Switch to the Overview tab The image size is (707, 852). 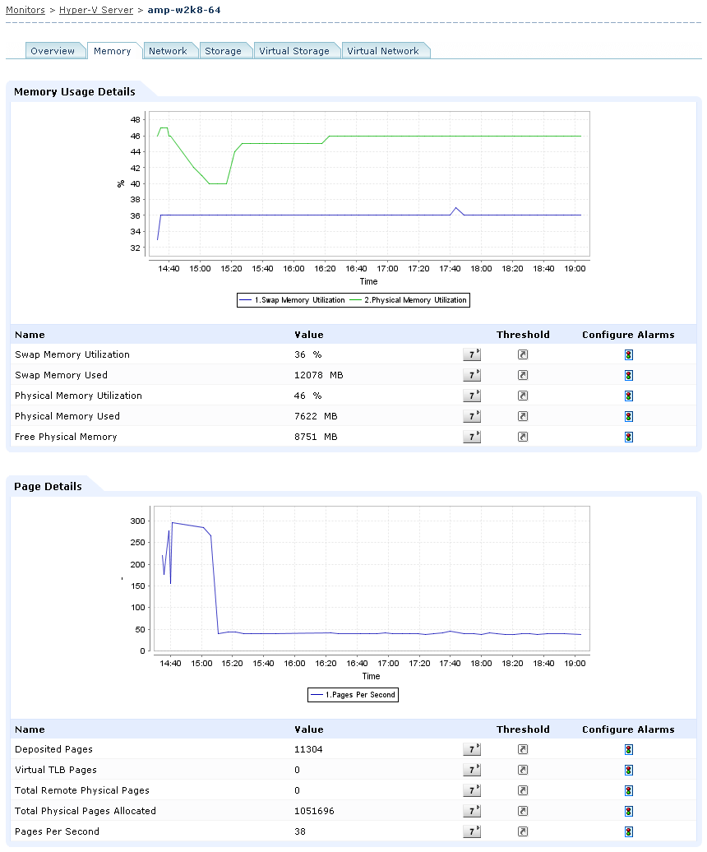click(x=53, y=51)
